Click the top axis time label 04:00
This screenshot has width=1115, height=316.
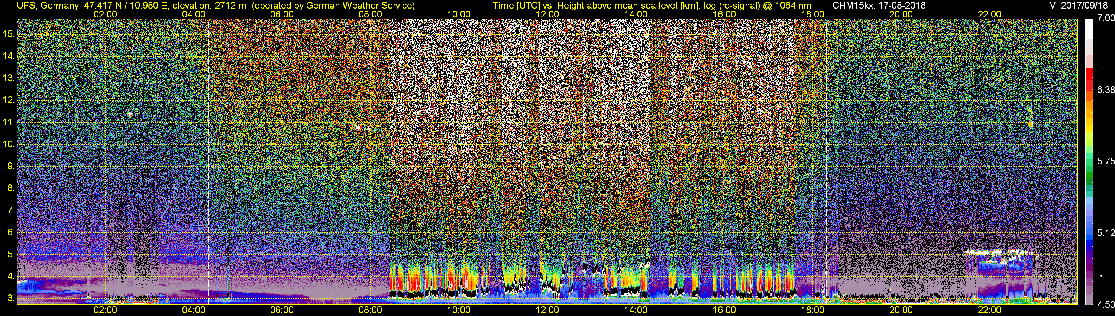click(x=194, y=14)
